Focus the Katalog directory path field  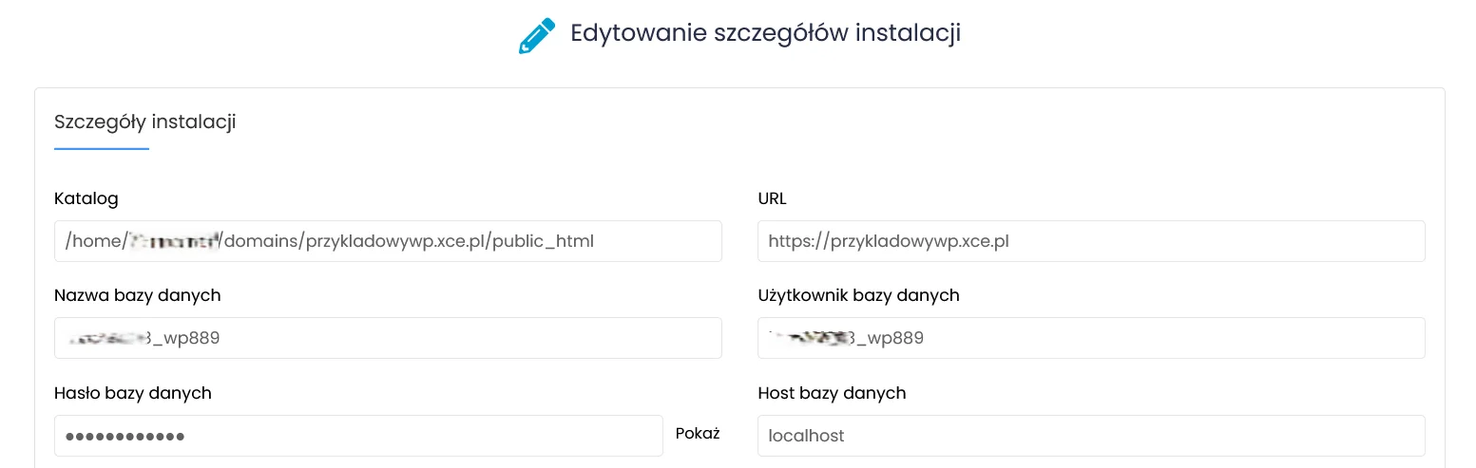tap(388, 241)
